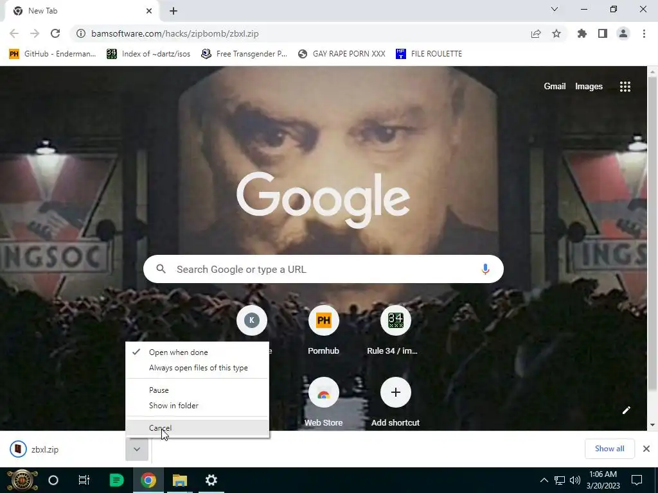Open the Extensions puzzle icon

pos(582,33)
